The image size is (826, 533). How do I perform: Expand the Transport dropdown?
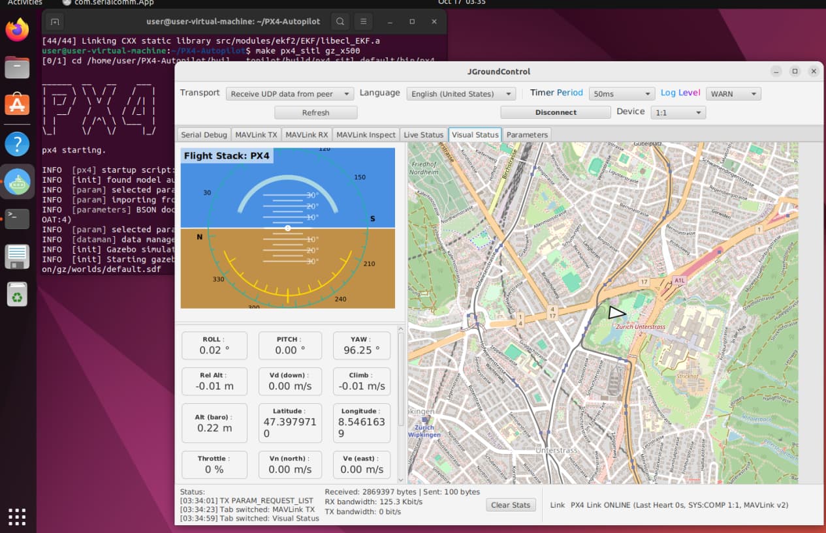tap(290, 94)
